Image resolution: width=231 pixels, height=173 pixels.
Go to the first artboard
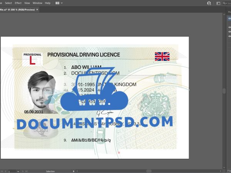(2, 171)
